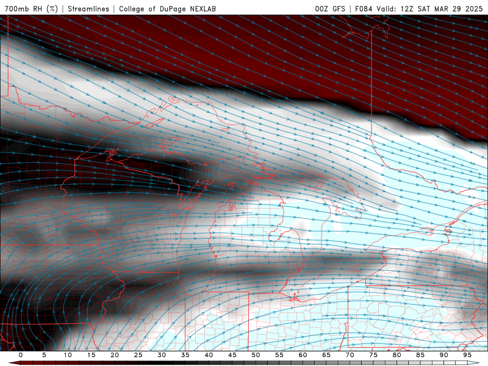Viewport: 488px width, 366px height.
Task: Choose the '75' legend tick label
Action: [x=373, y=355]
